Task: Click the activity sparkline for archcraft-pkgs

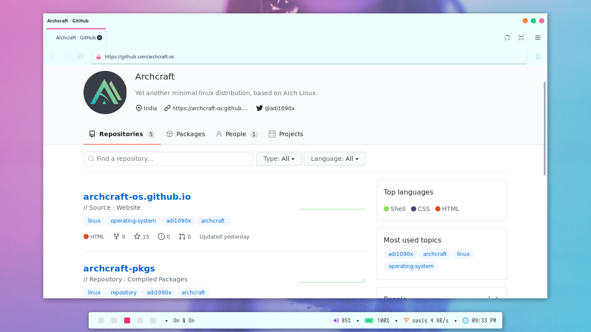Action: tap(332, 281)
